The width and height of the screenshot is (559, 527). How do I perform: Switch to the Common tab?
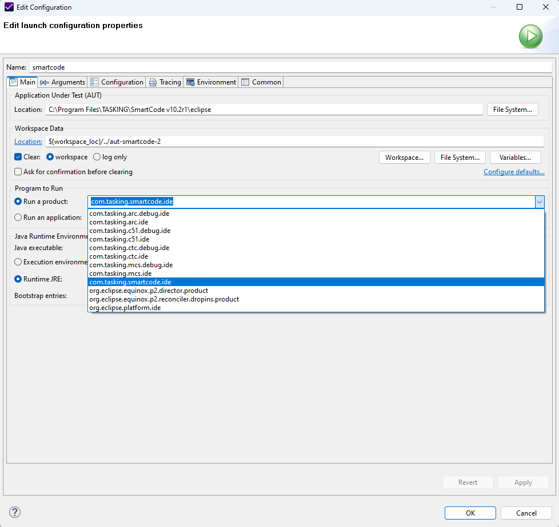[261, 82]
